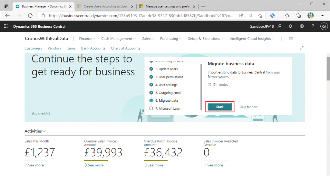The width and height of the screenshot is (330, 176).
Task: See more under Overdue Sales Invoice Amount
Action: click(94, 165)
